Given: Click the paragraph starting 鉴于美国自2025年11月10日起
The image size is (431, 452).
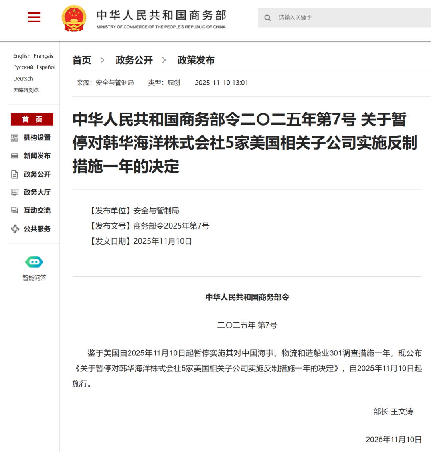Looking at the screenshot, I should point(247,368).
